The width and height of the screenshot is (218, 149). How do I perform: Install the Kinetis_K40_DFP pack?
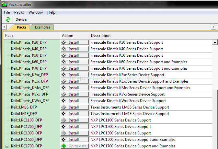[x=75, y=49]
